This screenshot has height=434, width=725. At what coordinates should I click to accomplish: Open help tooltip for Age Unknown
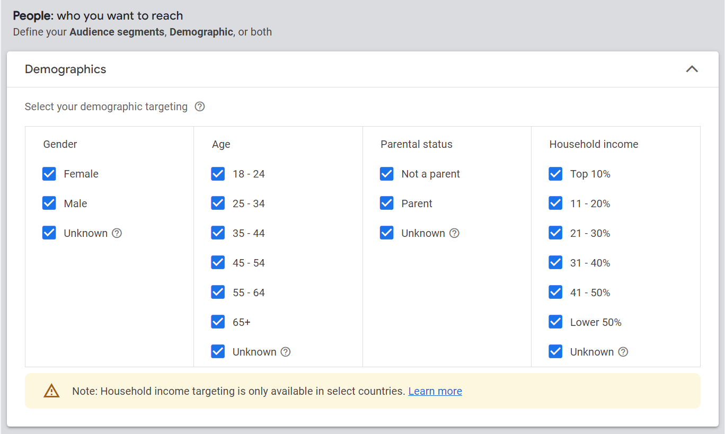(x=286, y=351)
